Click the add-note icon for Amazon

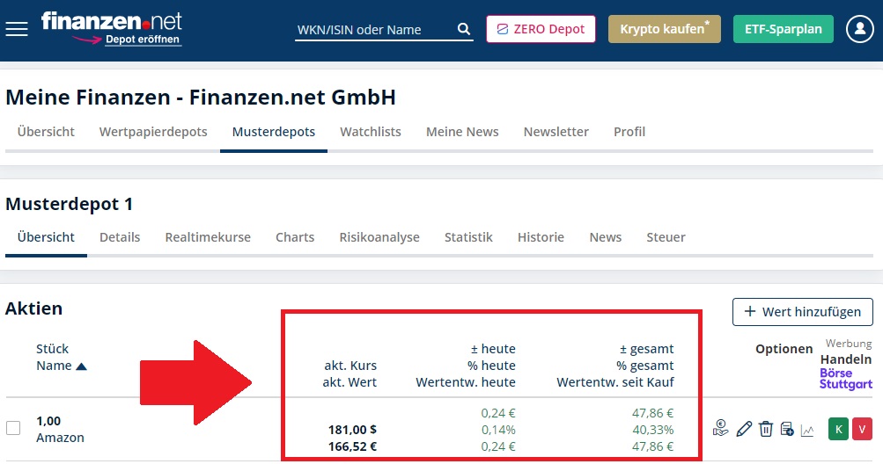pos(787,430)
